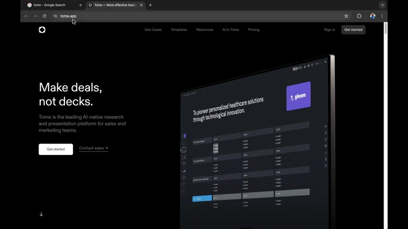Open site information icon in address bar
The width and height of the screenshot is (408, 229).
[x=55, y=16]
